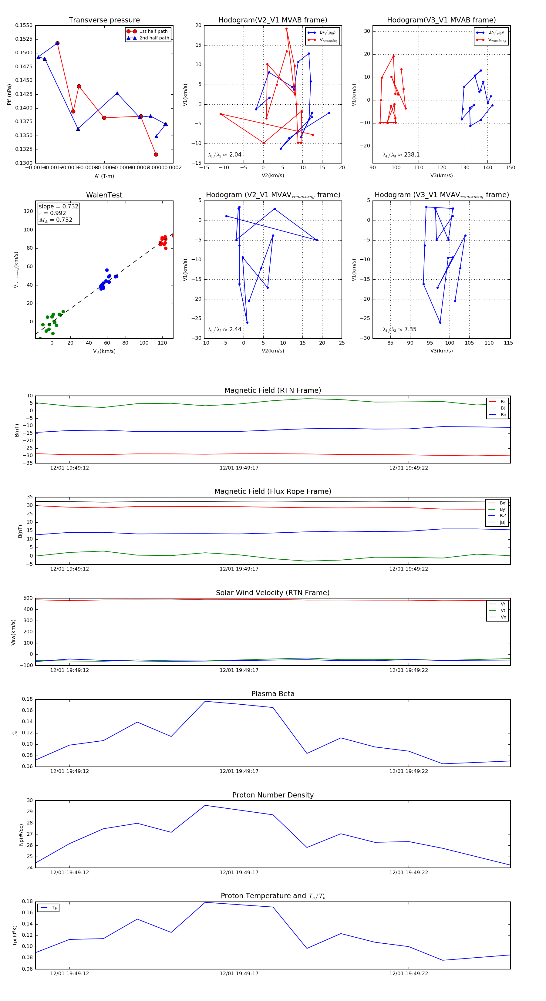Click the Vsw(km/s) axis label

[x=13, y=632]
